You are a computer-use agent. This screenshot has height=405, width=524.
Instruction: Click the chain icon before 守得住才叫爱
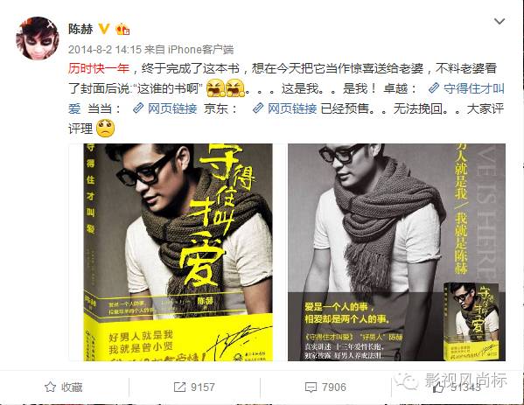click(x=434, y=88)
